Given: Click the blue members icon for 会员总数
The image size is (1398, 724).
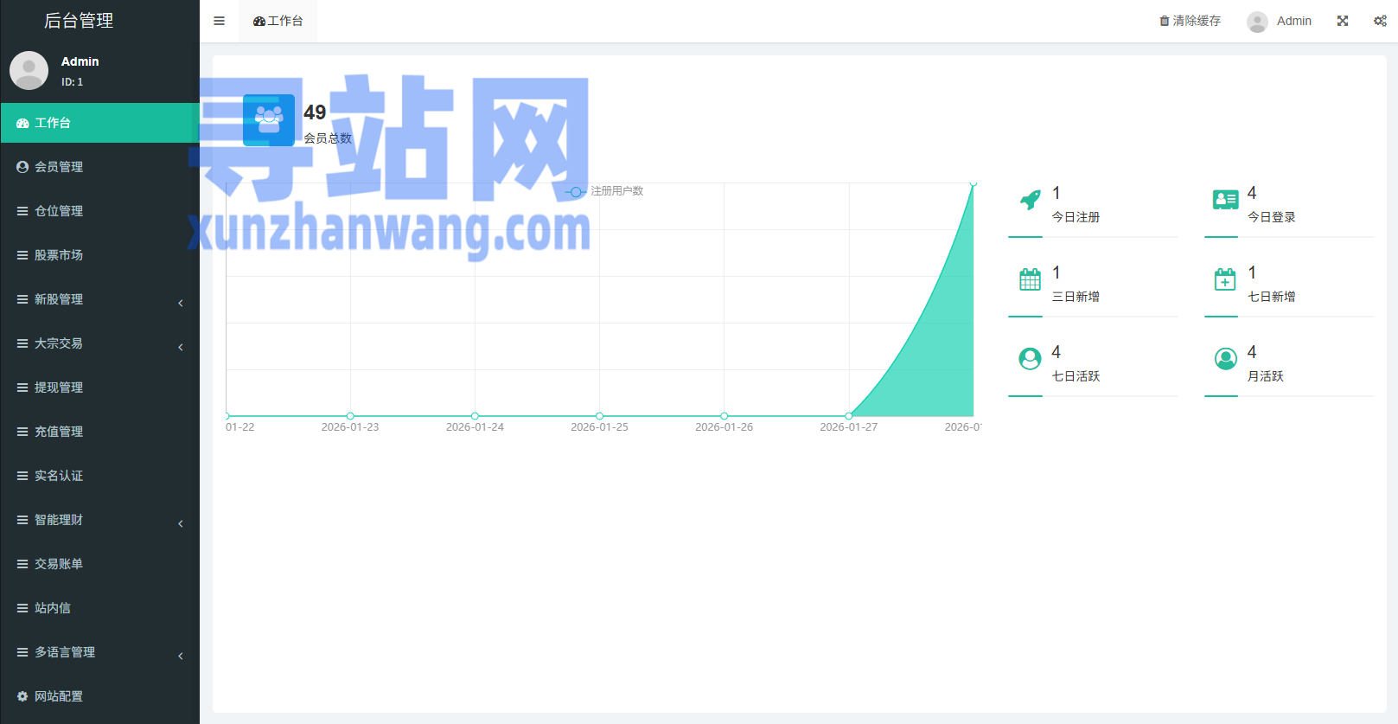Looking at the screenshot, I should pos(269,120).
